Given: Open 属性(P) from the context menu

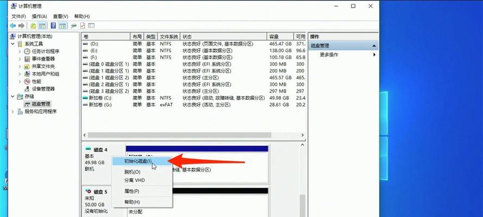Looking at the screenshot, I should (x=142, y=191).
